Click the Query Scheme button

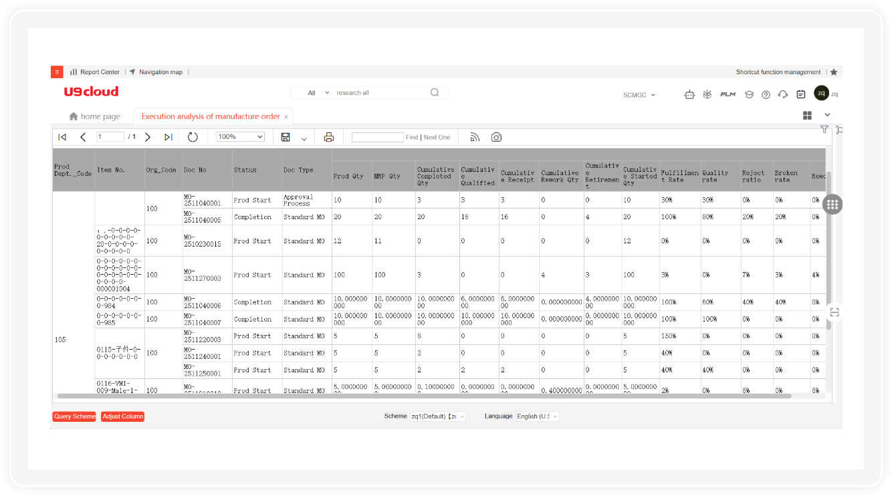(74, 416)
